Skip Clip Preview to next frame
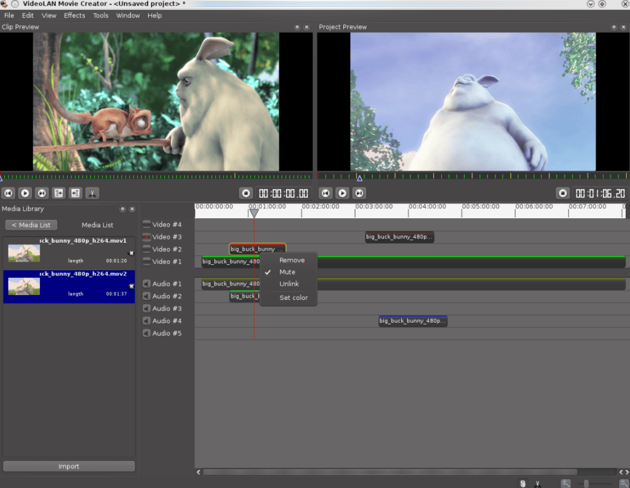The height and width of the screenshot is (488, 630). (42, 194)
